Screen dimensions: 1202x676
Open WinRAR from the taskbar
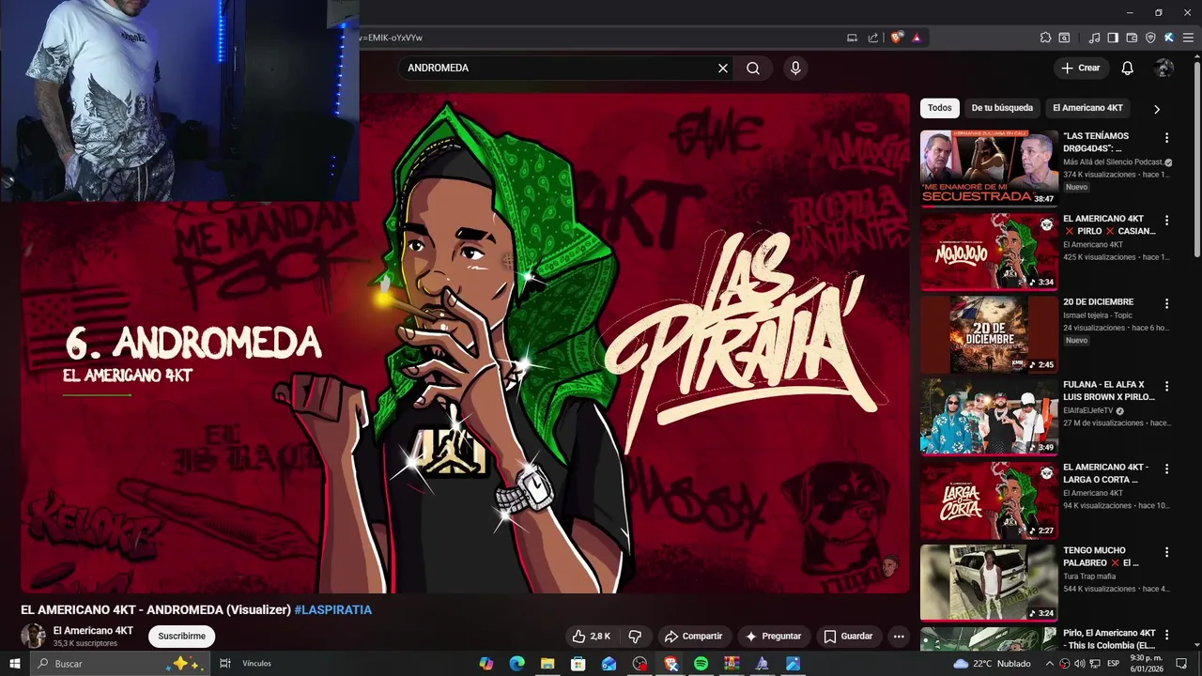(732, 664)
